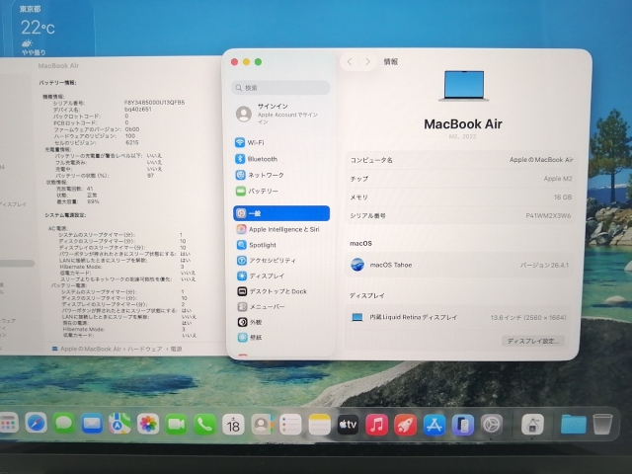Click 充放電回数 41 line

[75, 189]
